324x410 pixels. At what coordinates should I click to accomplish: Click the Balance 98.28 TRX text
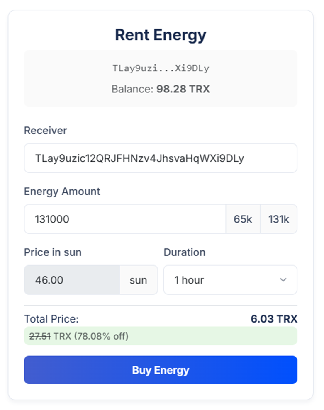161,89
